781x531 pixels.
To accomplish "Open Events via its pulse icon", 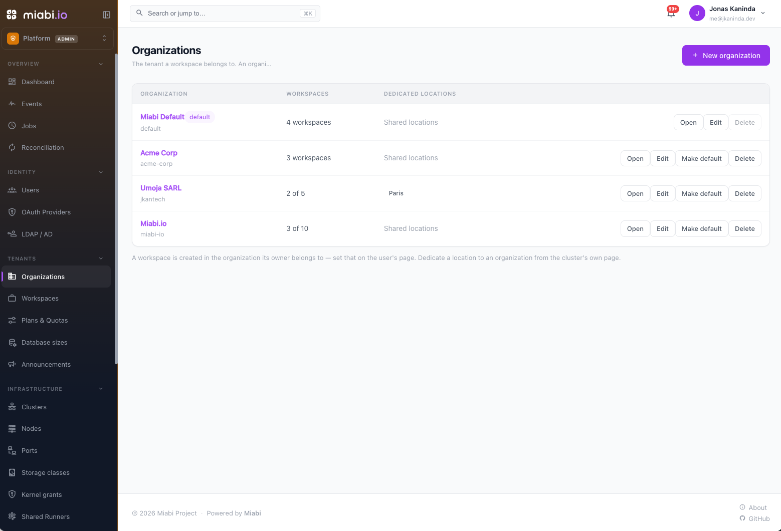I will [12, 104].
